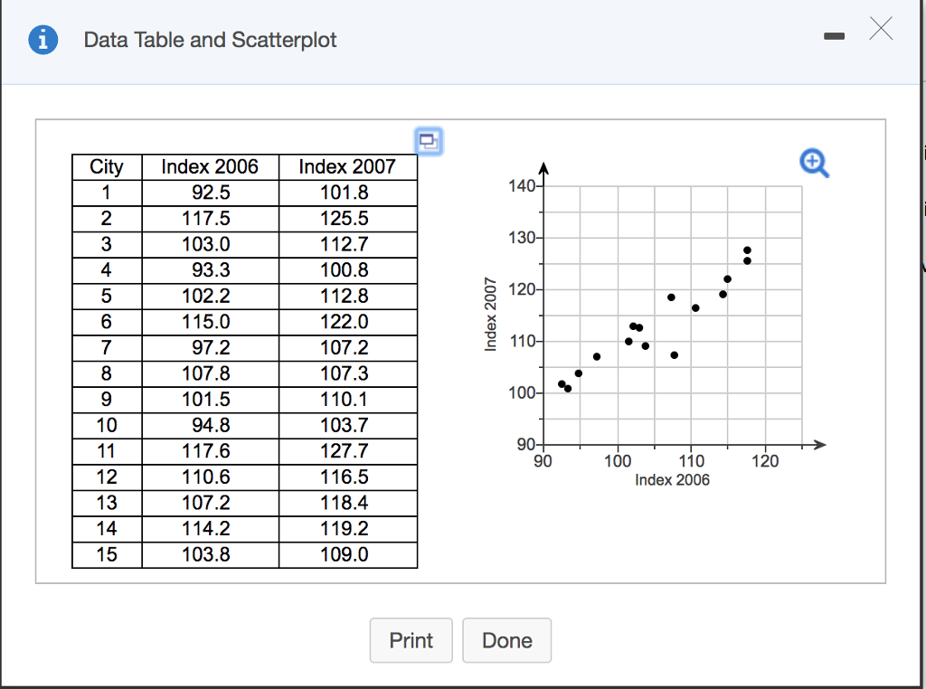Select the 107.3 cell in Index 2007
This screenshot has height=689, width=926.
point(347,373)
